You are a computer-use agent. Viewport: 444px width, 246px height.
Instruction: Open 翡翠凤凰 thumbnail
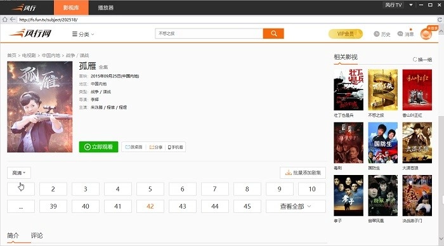click(x=383, y=195)
